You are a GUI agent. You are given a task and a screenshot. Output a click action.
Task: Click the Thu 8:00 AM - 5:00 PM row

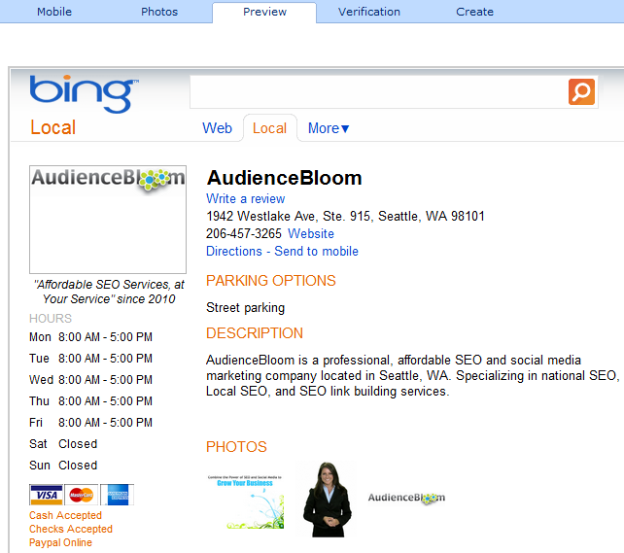(90, 401)
